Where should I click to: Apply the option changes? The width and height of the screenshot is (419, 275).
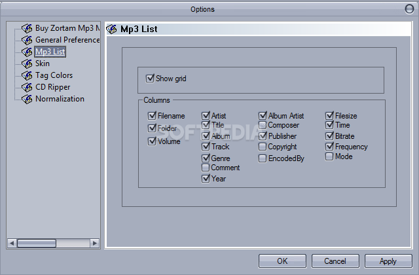pos(388,261)
